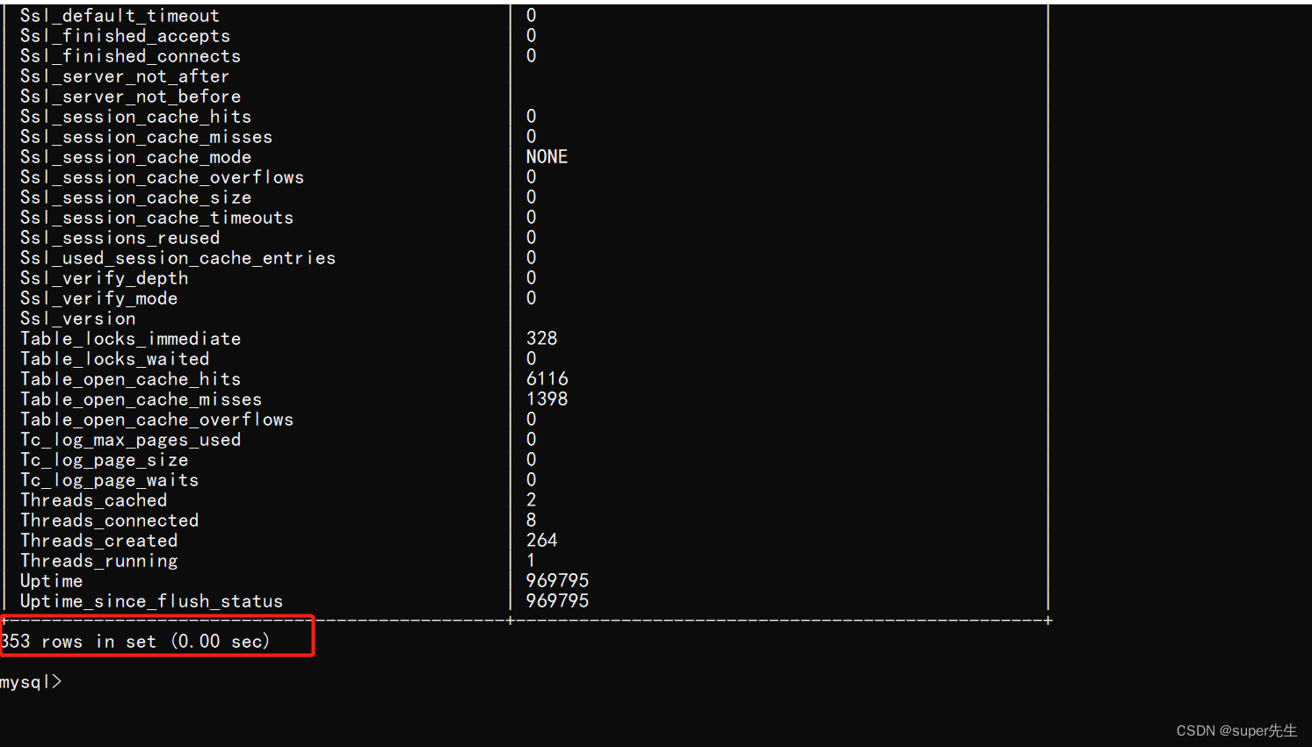Select Tc_log_page_waits entry
Screen dimensions: 1312x747
109,480
